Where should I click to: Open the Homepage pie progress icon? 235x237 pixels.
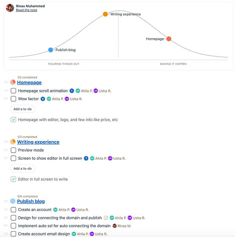13,83
